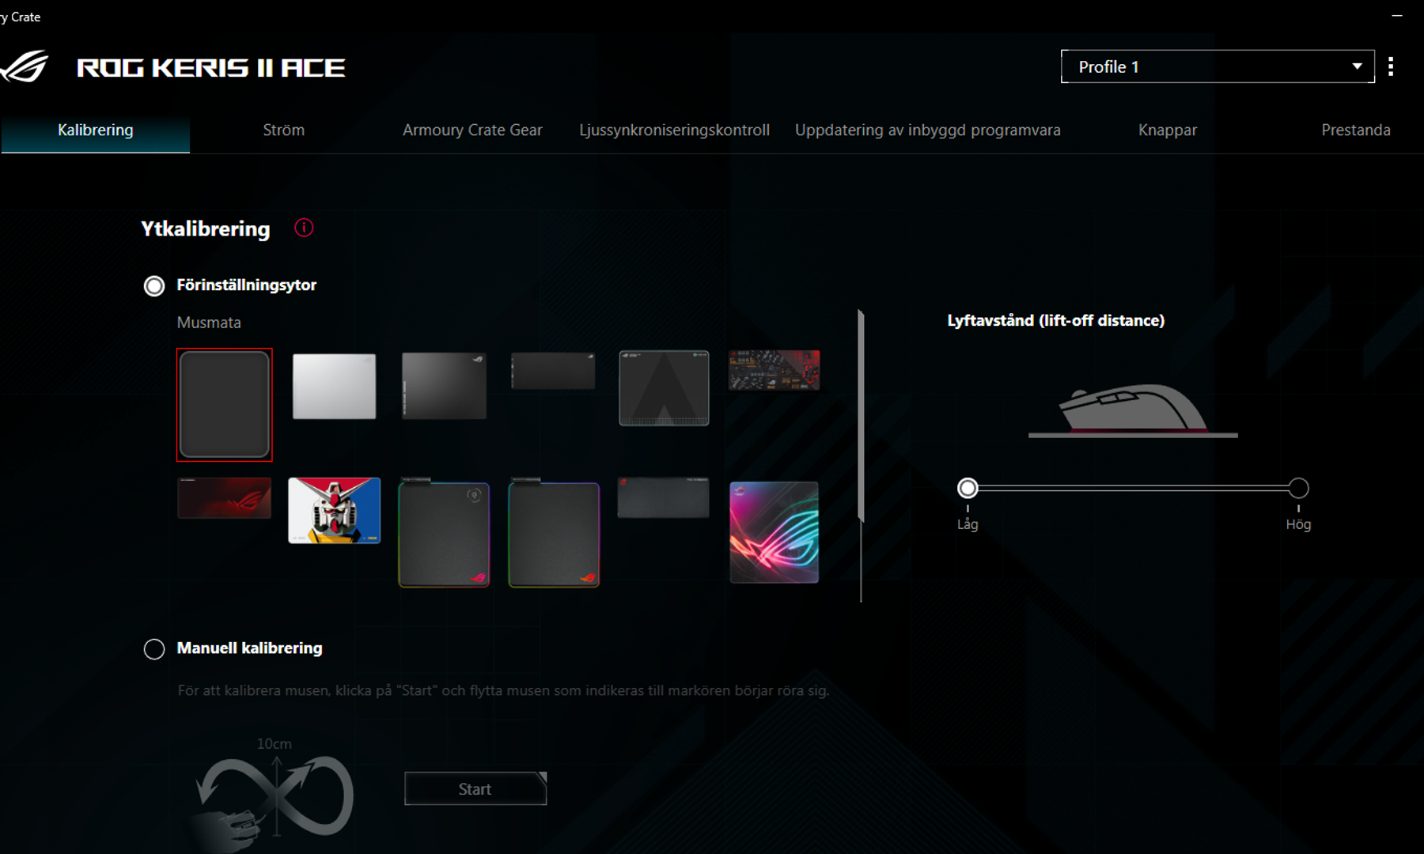Click the lift-off slider handle at Låg

click(968, 488)
